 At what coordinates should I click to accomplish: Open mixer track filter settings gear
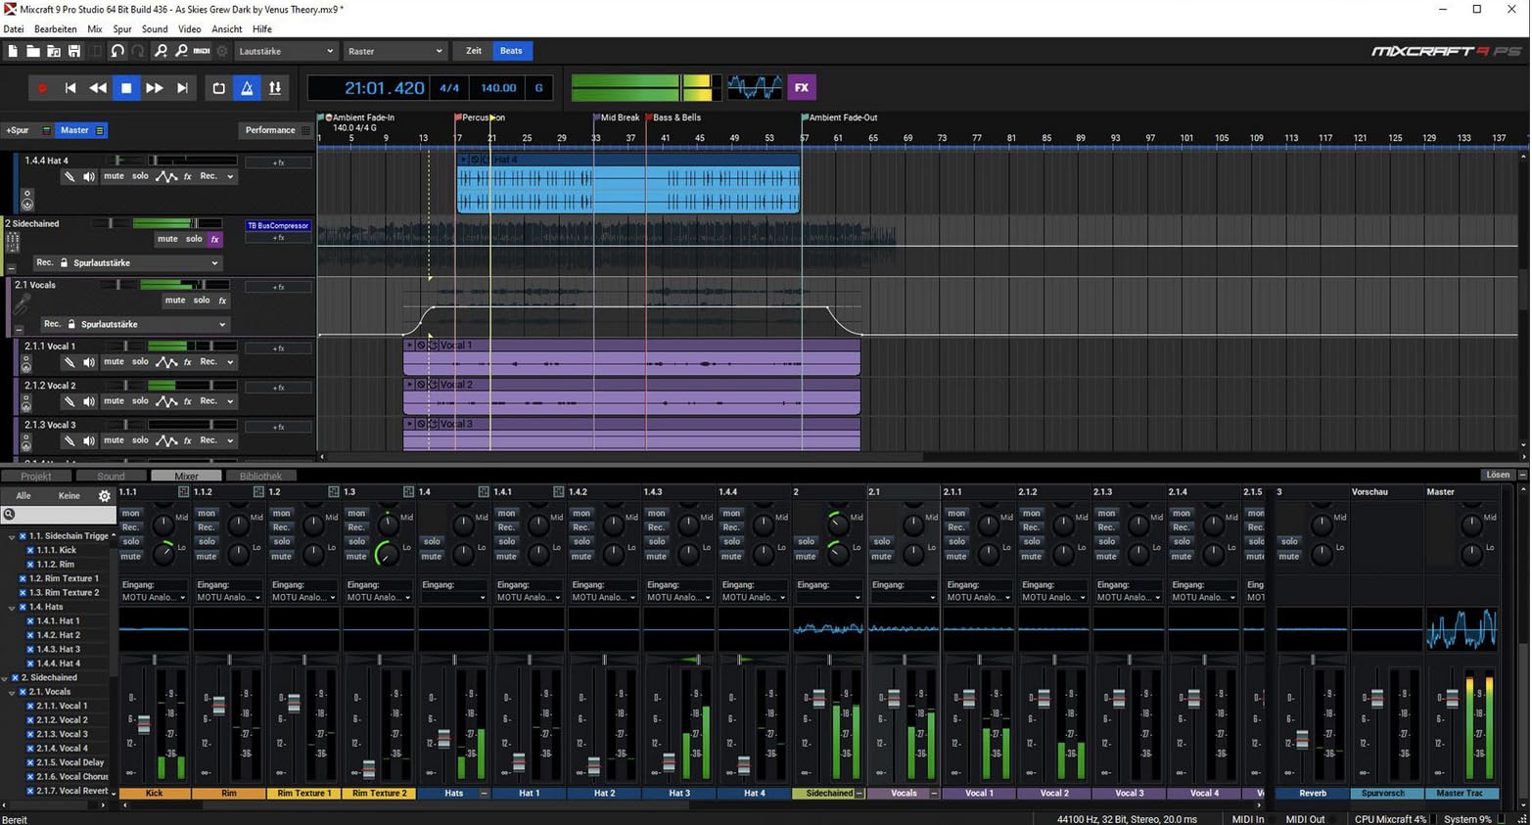point(105,496)
